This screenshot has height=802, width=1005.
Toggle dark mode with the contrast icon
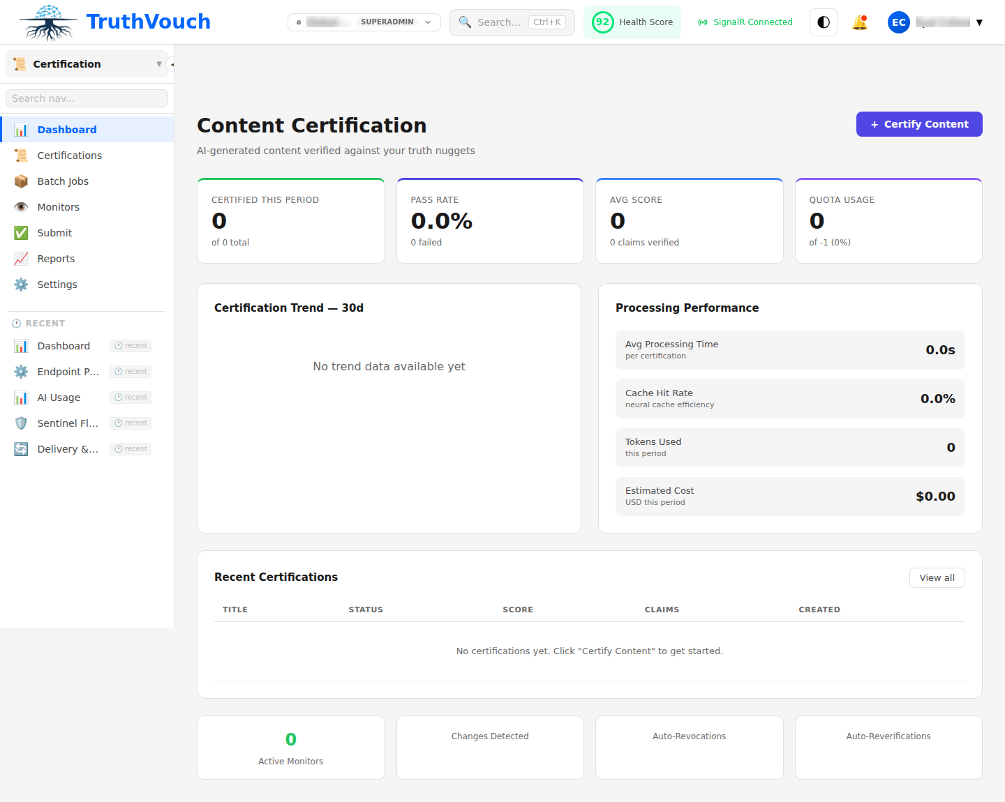[823, 22]
